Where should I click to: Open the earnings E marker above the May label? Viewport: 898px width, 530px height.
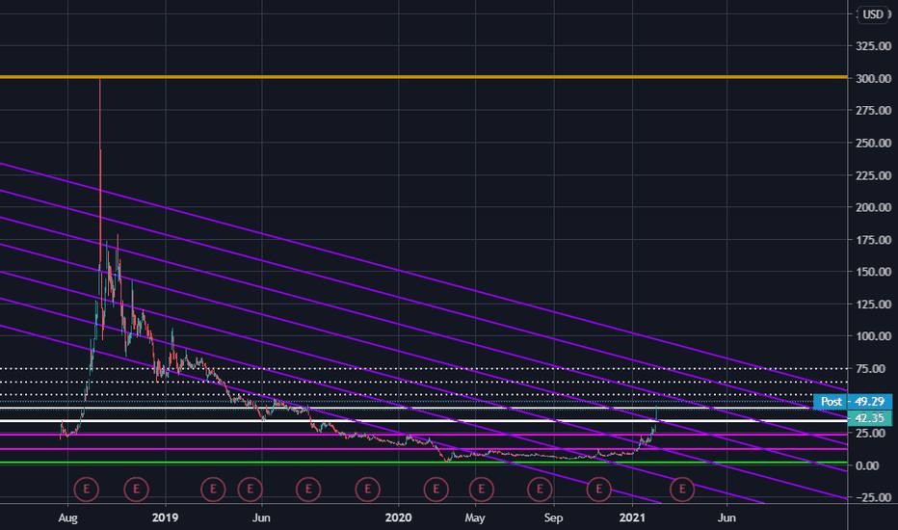click(481, 490)
